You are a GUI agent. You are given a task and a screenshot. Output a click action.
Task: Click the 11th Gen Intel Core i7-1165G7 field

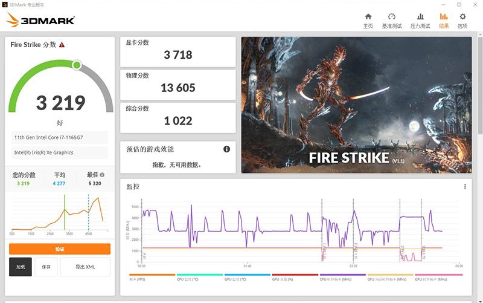[60, 138]
